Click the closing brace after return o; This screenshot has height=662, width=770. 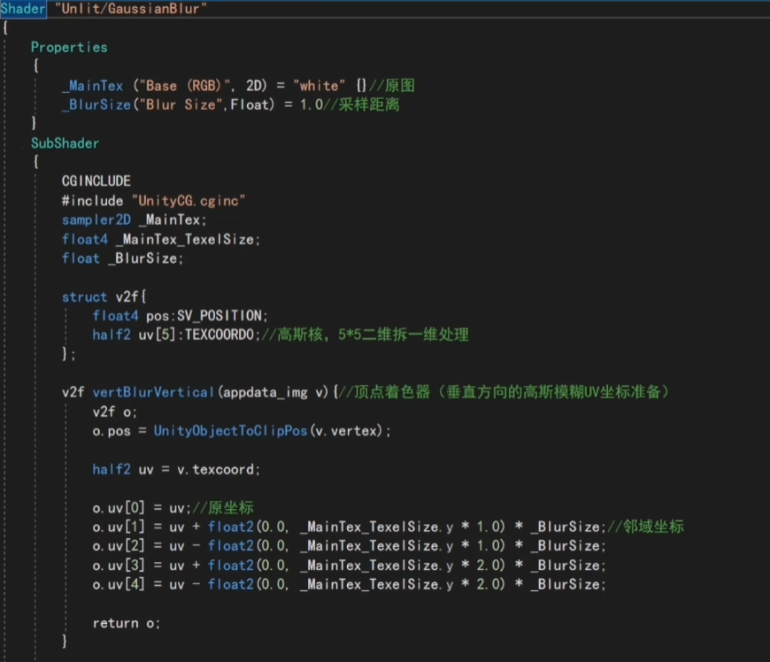point(65,641)
